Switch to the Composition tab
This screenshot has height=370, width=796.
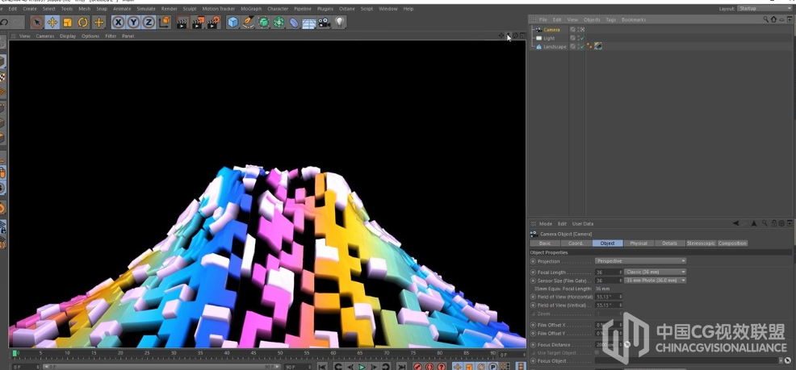(x=732, y=243)
